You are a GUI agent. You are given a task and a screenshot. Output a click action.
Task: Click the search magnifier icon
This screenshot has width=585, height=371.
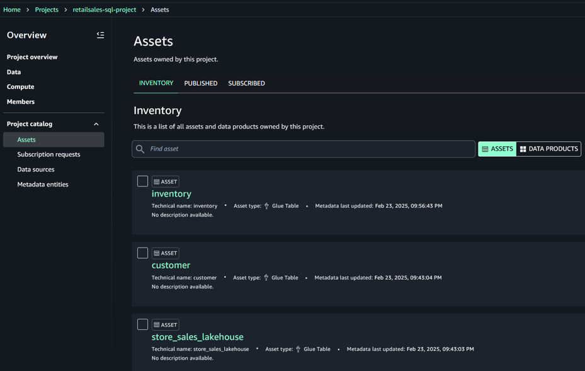140,149
